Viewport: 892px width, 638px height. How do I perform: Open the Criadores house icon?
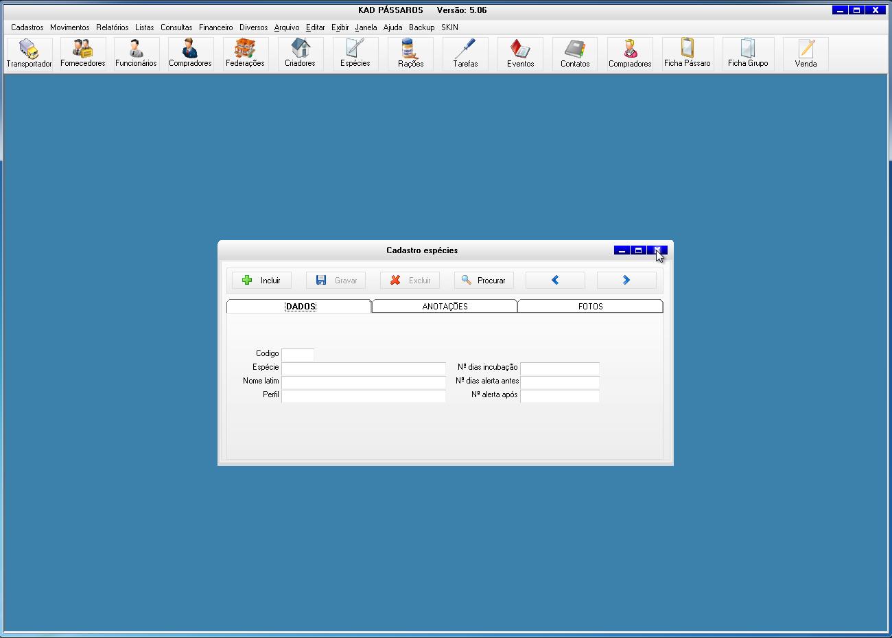pos(300,54)
